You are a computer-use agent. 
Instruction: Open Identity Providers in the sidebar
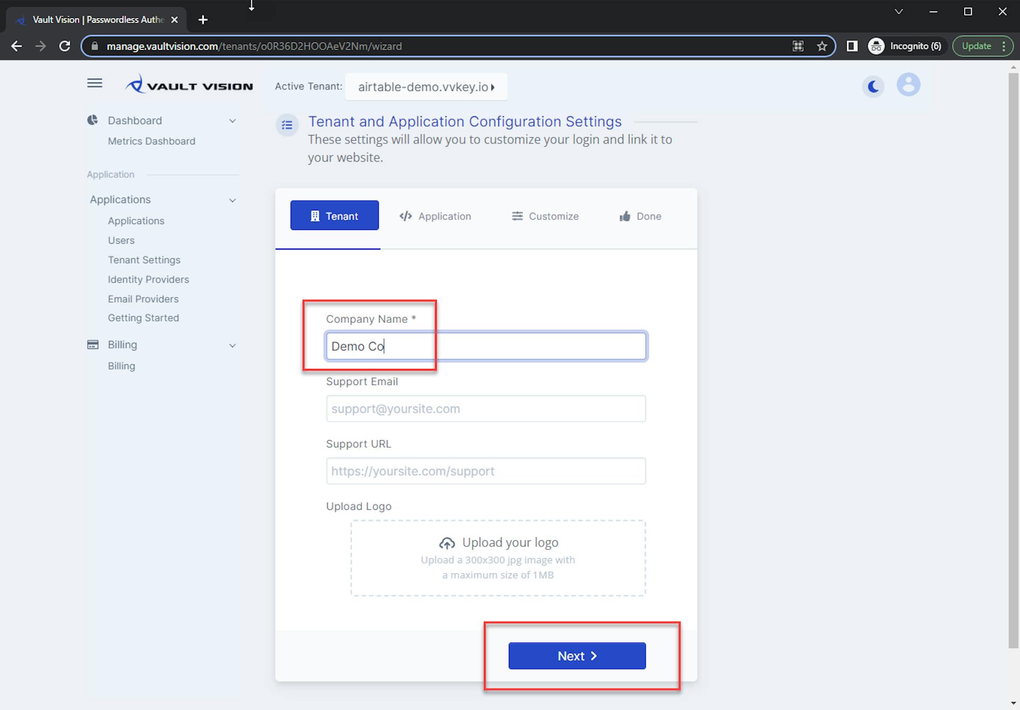tap(148, 279)
